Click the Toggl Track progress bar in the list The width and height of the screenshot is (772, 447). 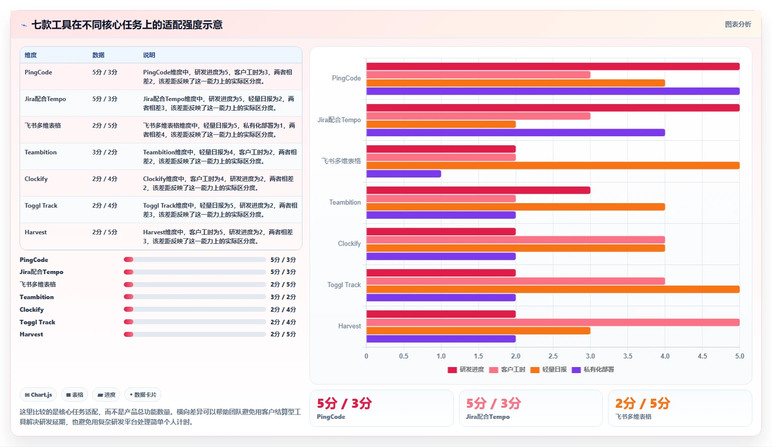click(195, 322)
